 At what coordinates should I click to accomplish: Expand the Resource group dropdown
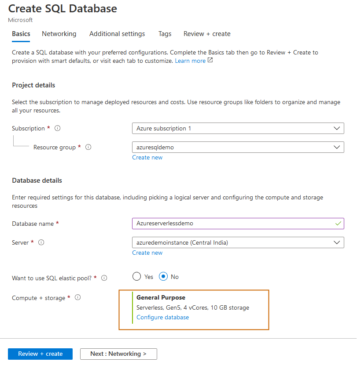238,148
